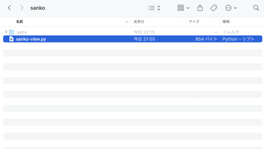
Task: Toggle the sort direction caret in 名前 column
Action: pyautogui.click(x=127, y=22)
